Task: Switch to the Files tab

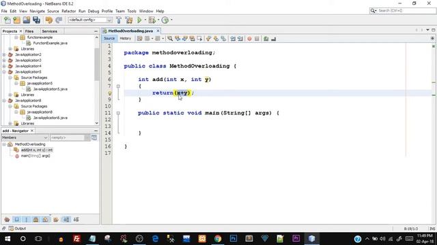Action: point(29,31)
